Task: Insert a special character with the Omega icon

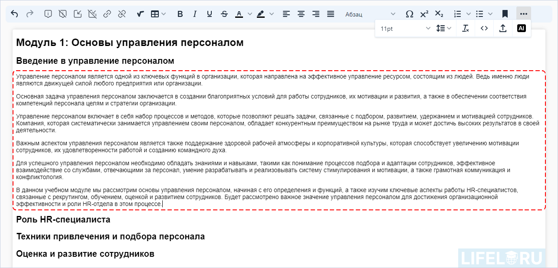Action: coord(409,13)
